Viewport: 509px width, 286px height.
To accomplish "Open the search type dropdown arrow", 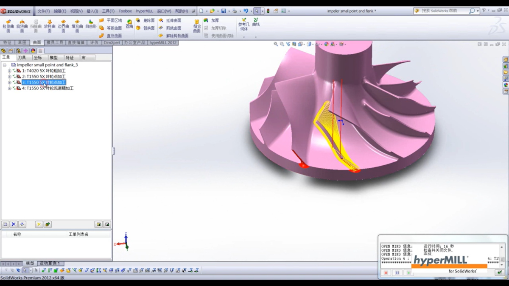I will click(x=478, y=11).
